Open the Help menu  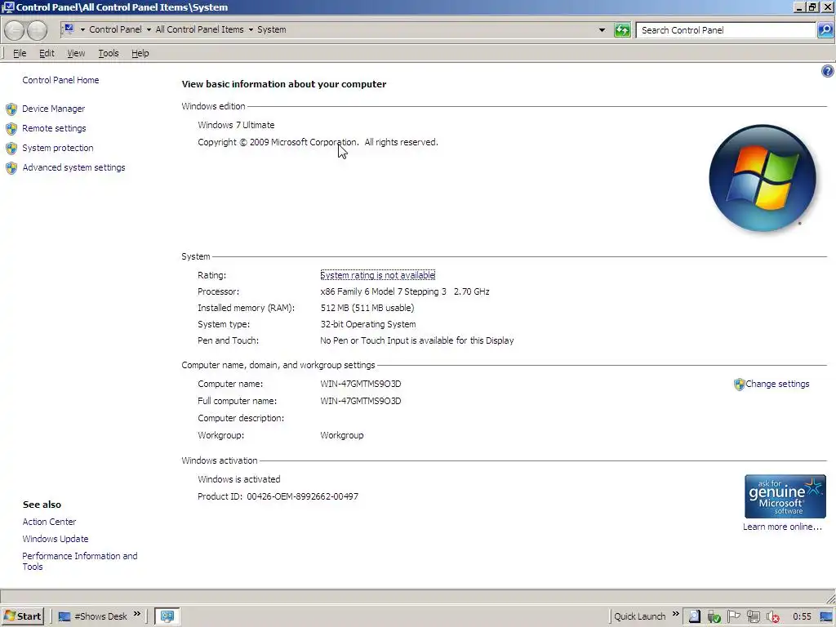140,53
